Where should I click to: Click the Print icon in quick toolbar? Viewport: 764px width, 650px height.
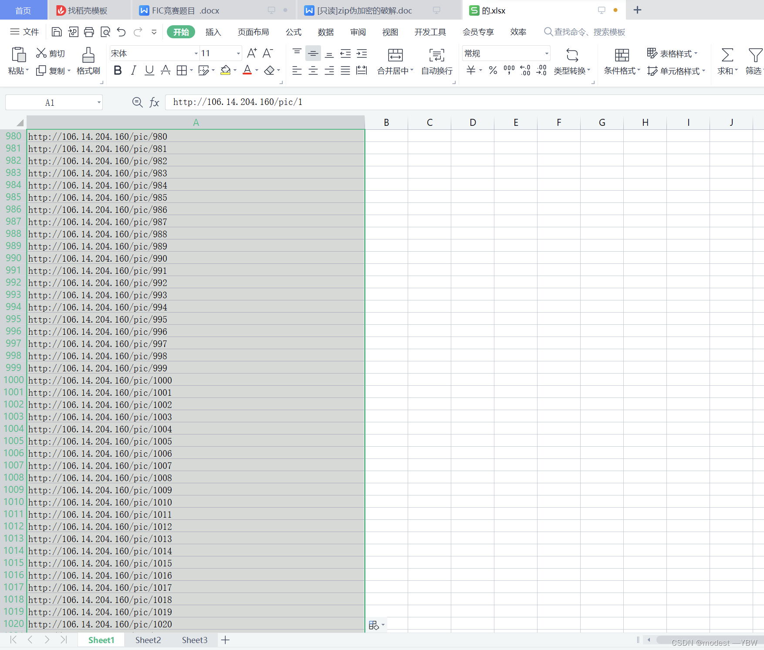pos(89,32)
